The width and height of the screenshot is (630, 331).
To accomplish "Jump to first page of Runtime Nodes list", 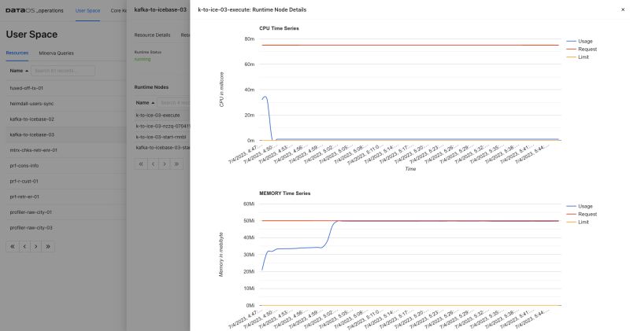I will click(x=141, y=164).
